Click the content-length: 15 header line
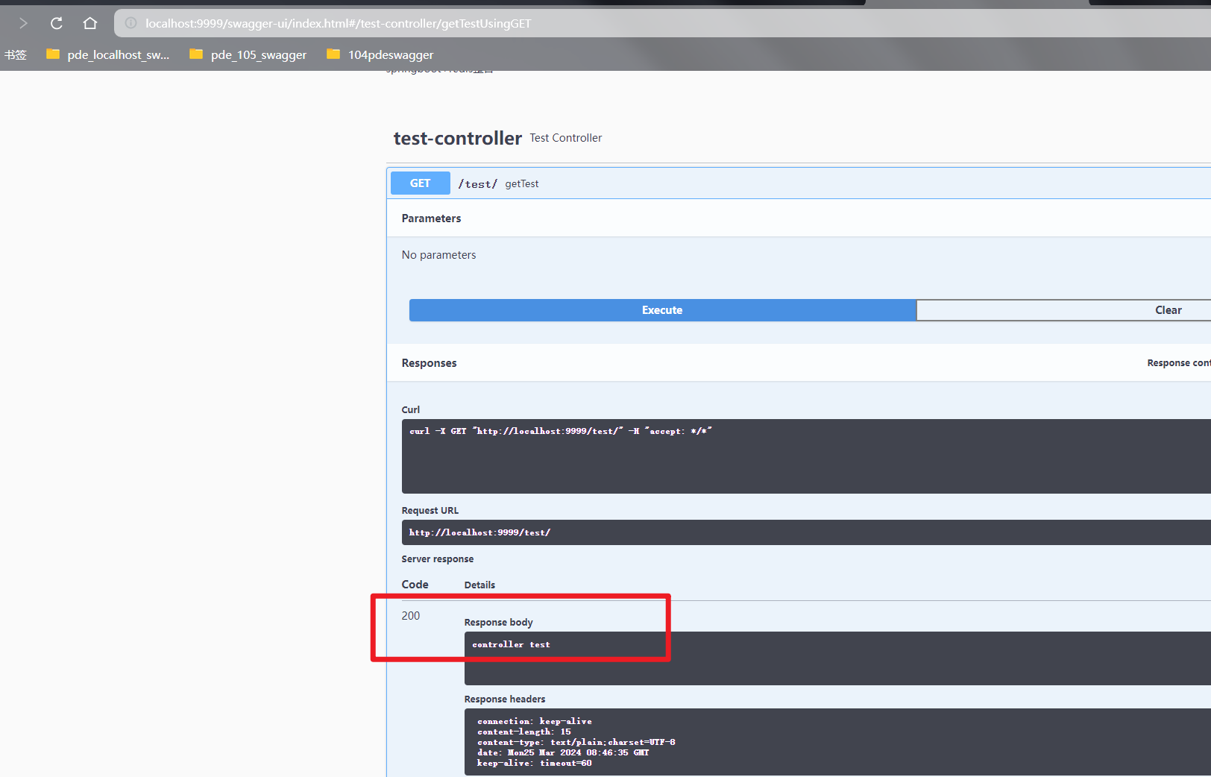 click(x=524, y=732)
